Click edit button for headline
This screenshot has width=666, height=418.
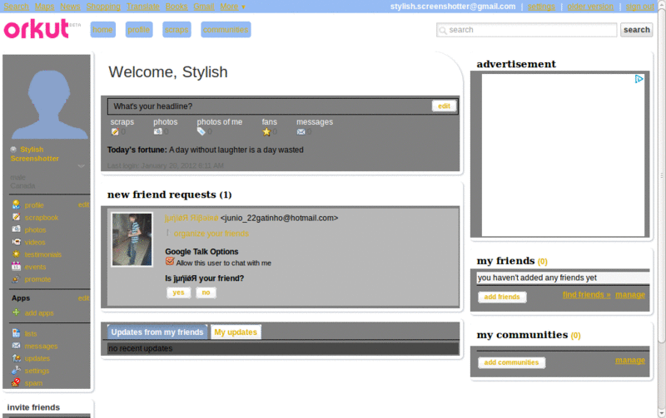tap(444, 106)
